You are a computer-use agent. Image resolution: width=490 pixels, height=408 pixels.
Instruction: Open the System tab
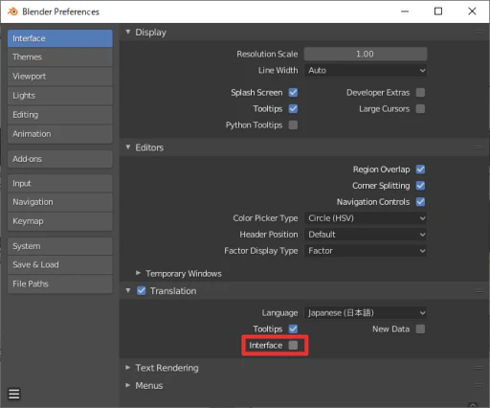click(60, 246)
